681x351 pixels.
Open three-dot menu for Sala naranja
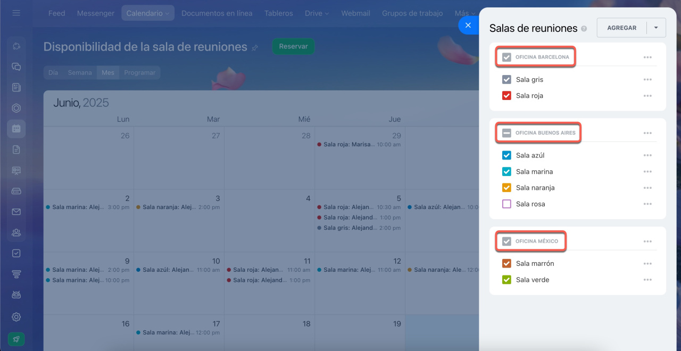(647, 188)
